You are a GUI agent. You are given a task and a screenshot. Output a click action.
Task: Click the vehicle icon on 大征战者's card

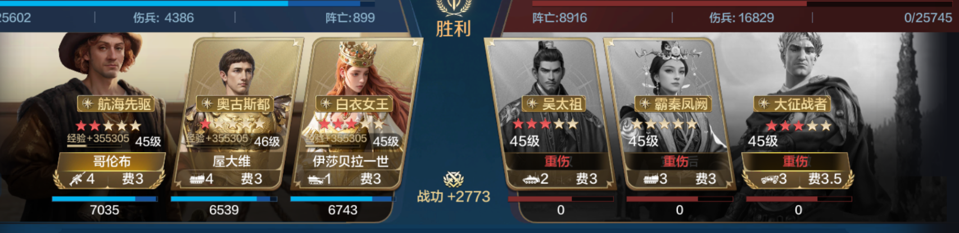pyautogui.click(x=770, y=179)
